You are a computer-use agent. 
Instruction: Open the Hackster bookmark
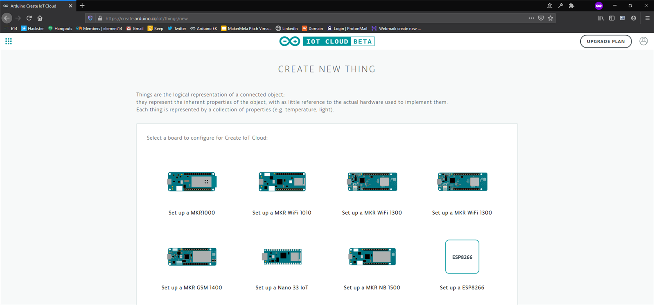pos(32,29)
